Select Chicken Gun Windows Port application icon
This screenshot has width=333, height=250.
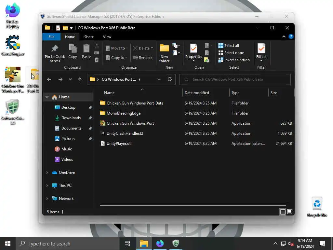click(103, 123)
